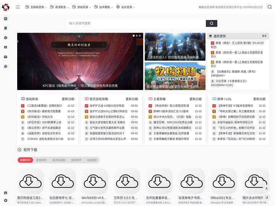275x206 pixels.
Task: Switch to the 易语言源码 tab
Action: tap(59, 160)
